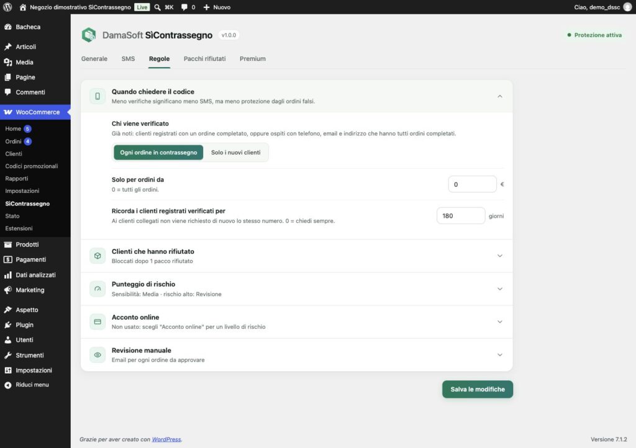Open the Premium tab

point(253,59)
